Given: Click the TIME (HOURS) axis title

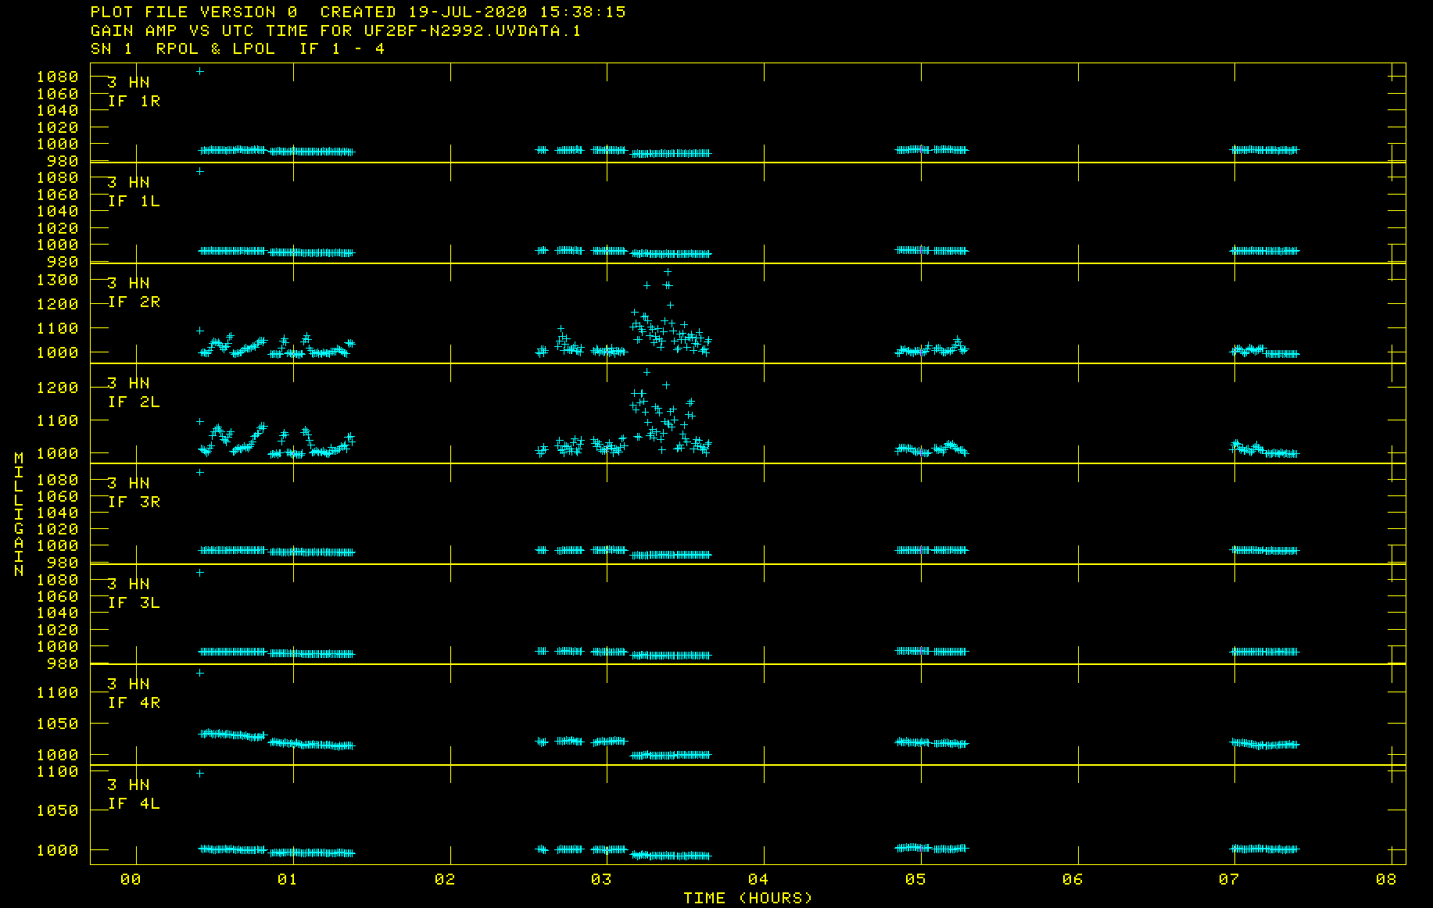Looking at the screenshot, I should [747, 898].
